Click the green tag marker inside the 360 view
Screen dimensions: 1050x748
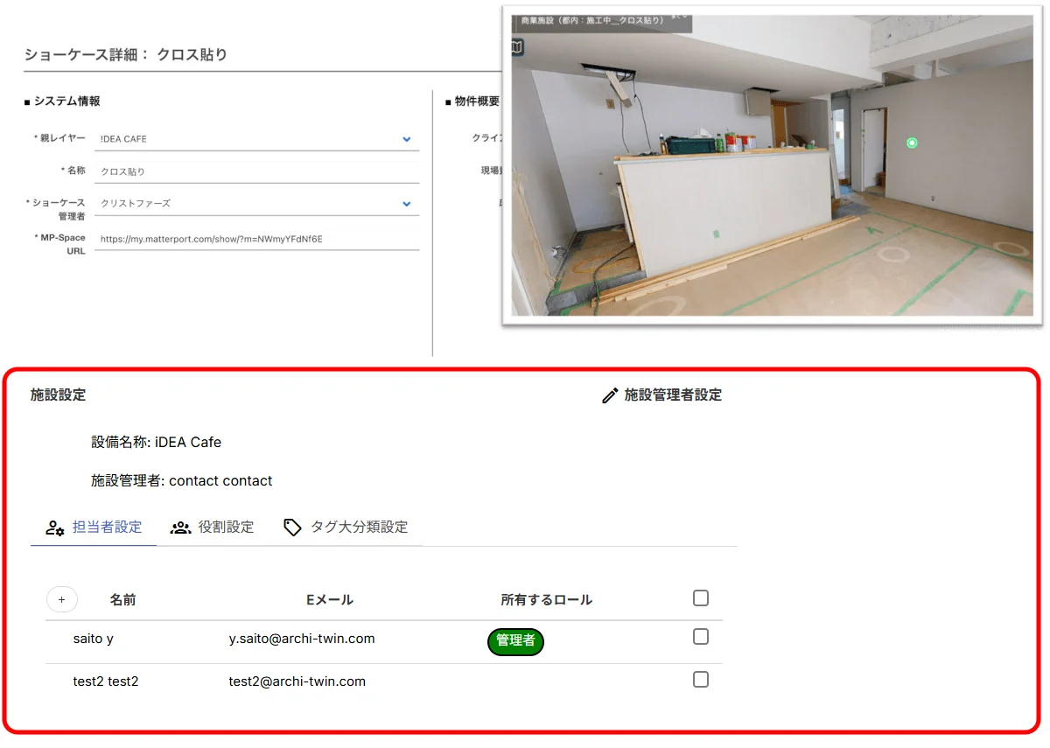pyautogui.click(x=913, y=141)
